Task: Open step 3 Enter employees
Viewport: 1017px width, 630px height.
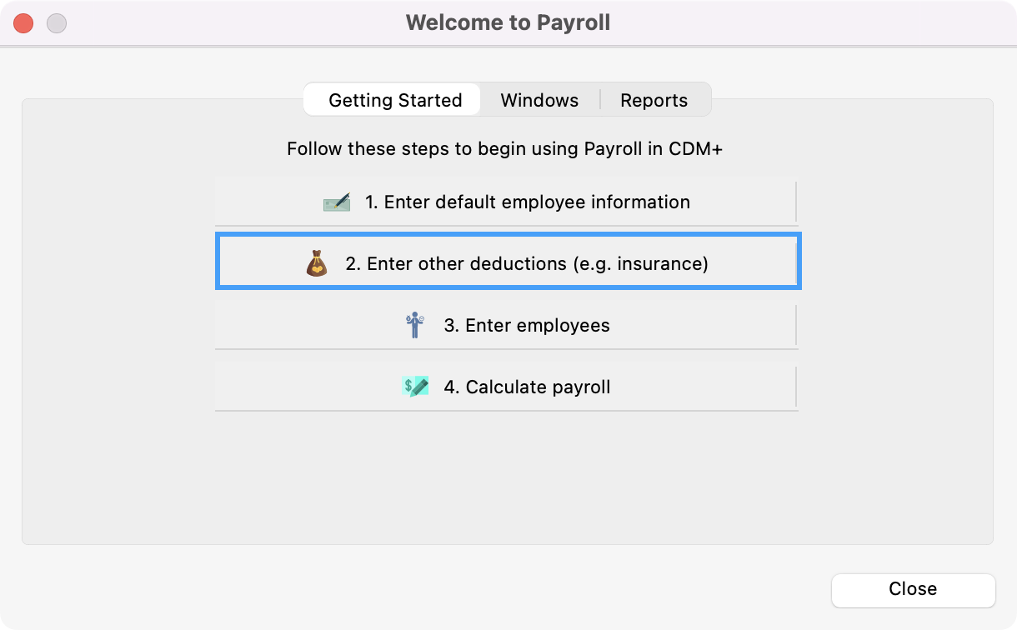Action: click(506, 326)
